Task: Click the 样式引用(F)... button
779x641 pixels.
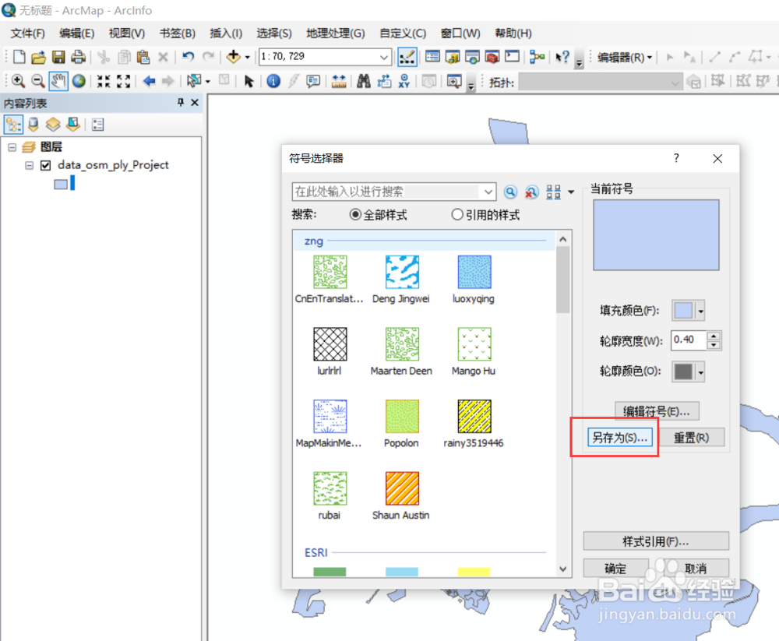Action: pos(656,541)
